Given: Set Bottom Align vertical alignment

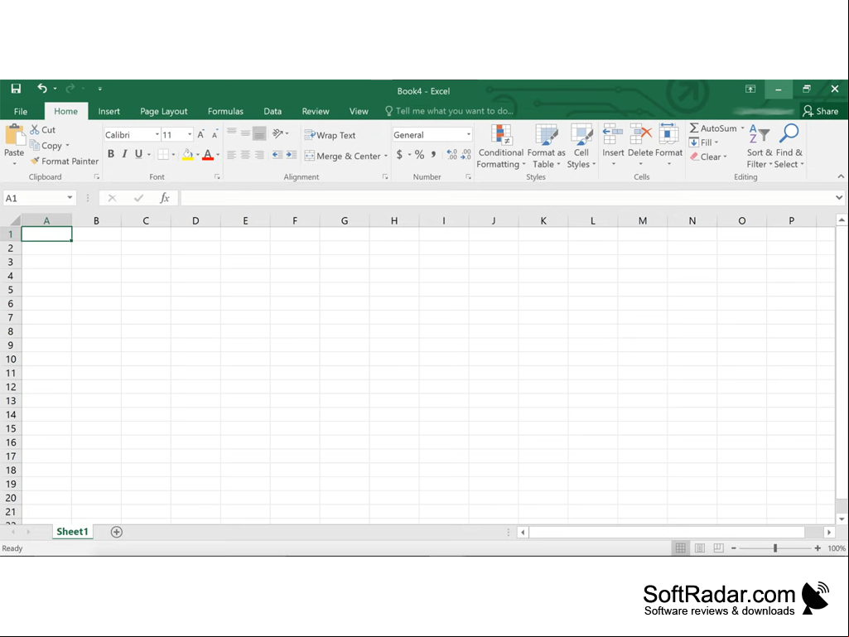Looking at the screenshot, I should coord(259,133).
